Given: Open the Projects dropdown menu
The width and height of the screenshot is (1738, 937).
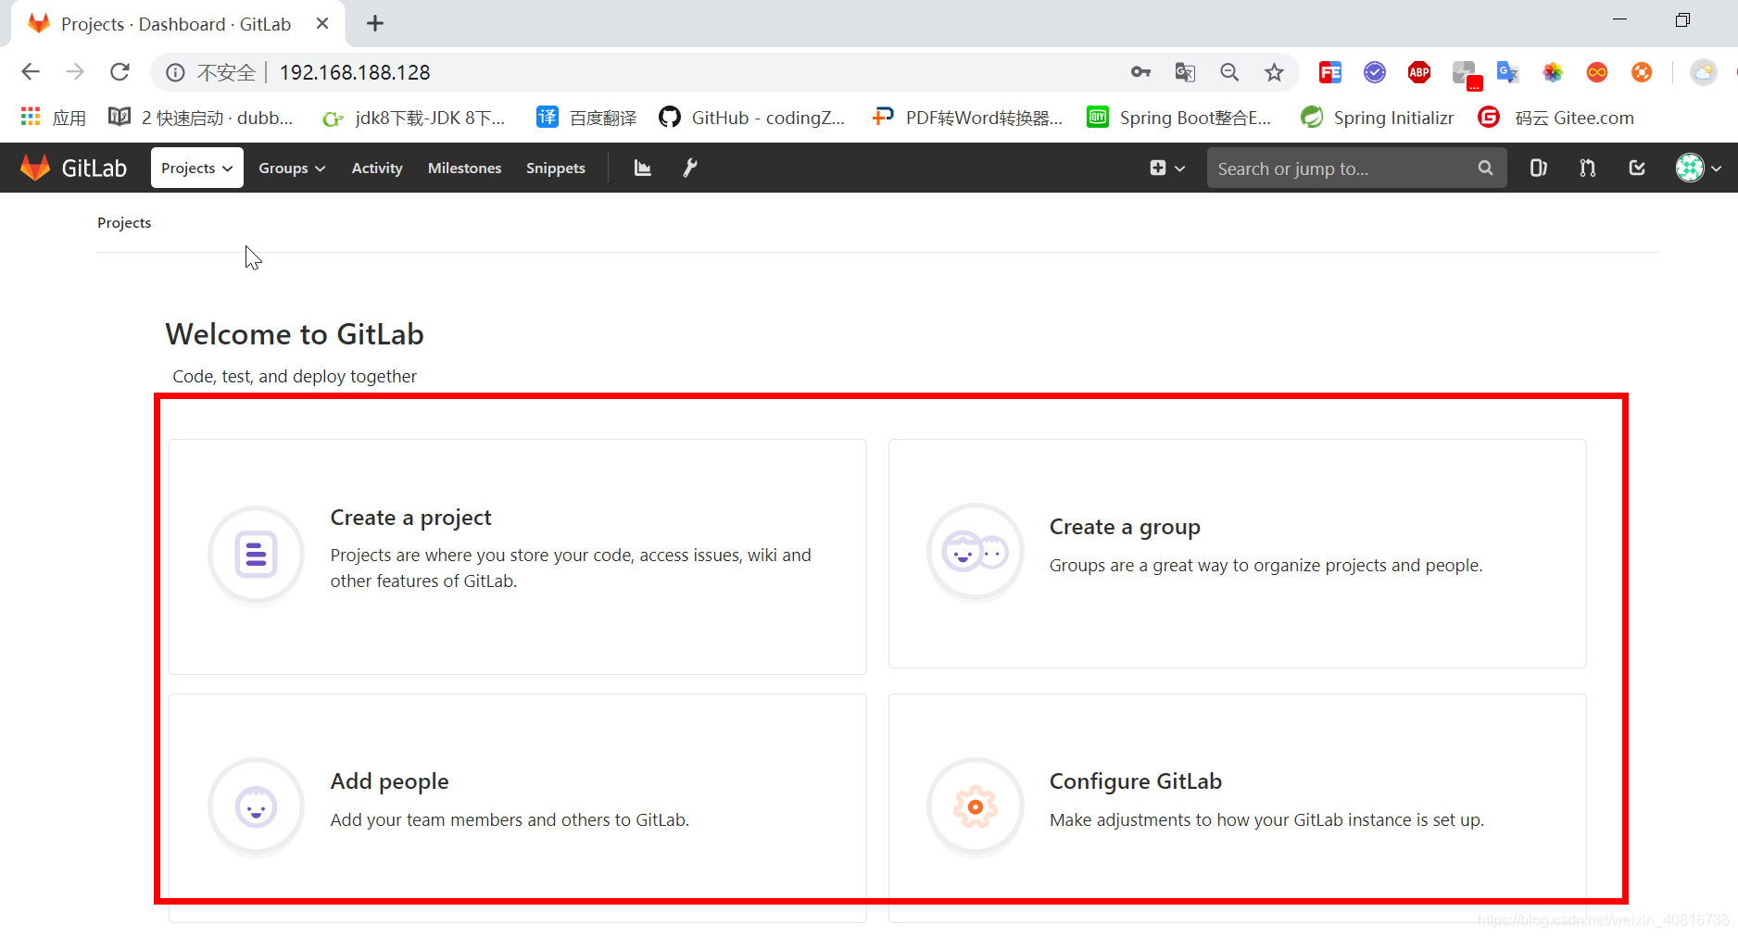Looking at the screenshot, I should click(196, 168).
